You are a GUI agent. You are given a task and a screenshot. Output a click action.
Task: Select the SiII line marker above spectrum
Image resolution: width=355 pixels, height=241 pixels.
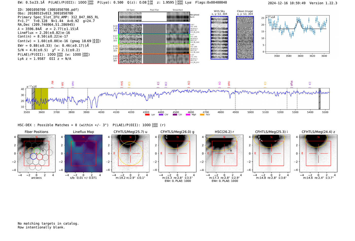coord(62,84)
